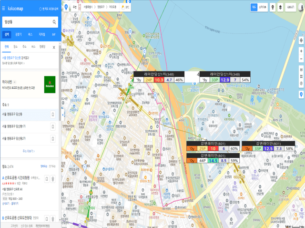Expand more addresses with 주소 더보기
The width and height of the screenshot is (305, 228).
click(29, 151)
